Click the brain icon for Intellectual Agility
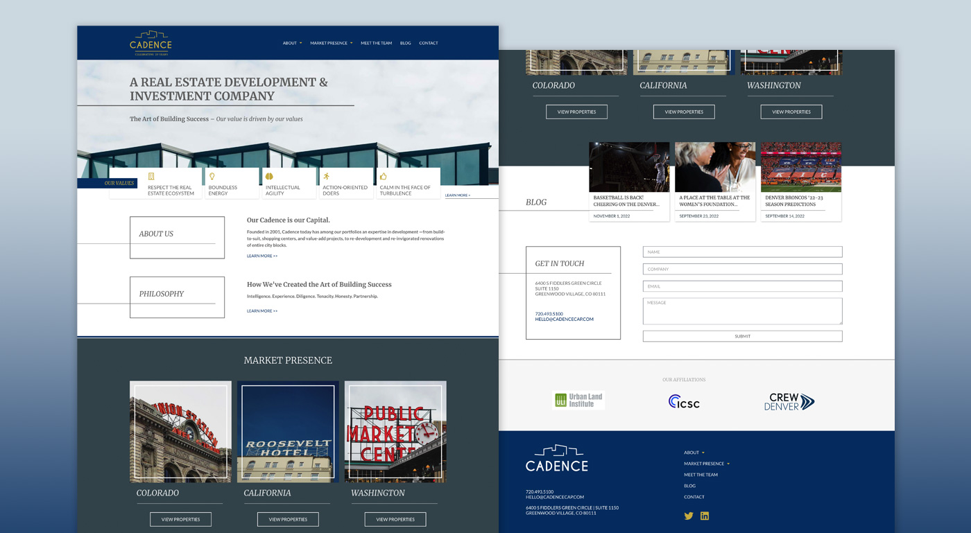971x533 pixels. [269, 177]
